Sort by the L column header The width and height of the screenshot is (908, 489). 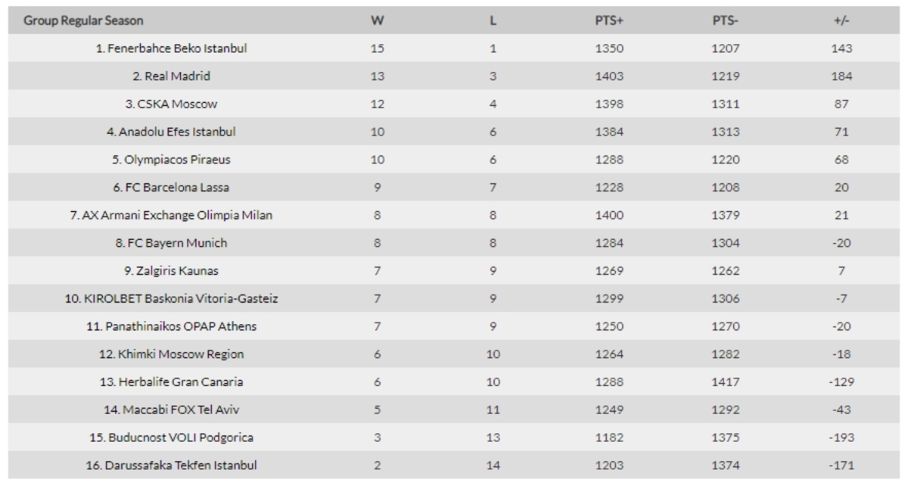[x=493, y=20]
